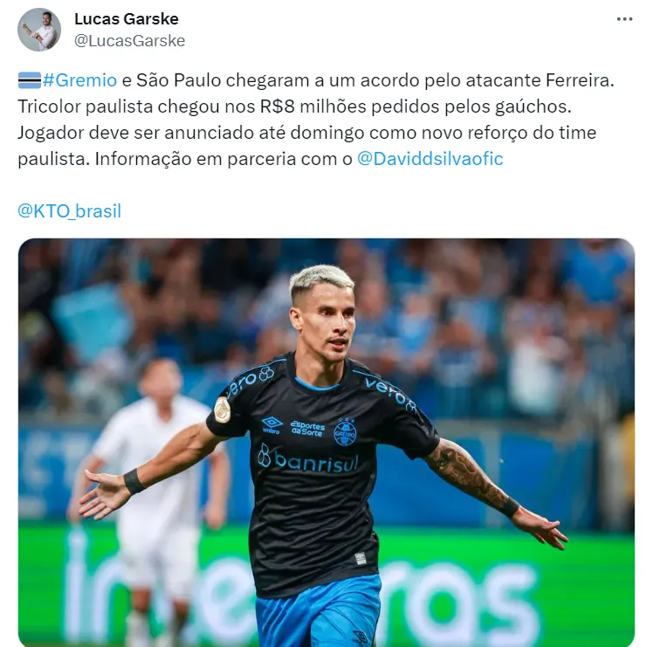Image resolution: width=646 pixels, height=647 pixels.
Task: Click the Banrisul sponsor logo on the shirt
Action: click(308, 459)
